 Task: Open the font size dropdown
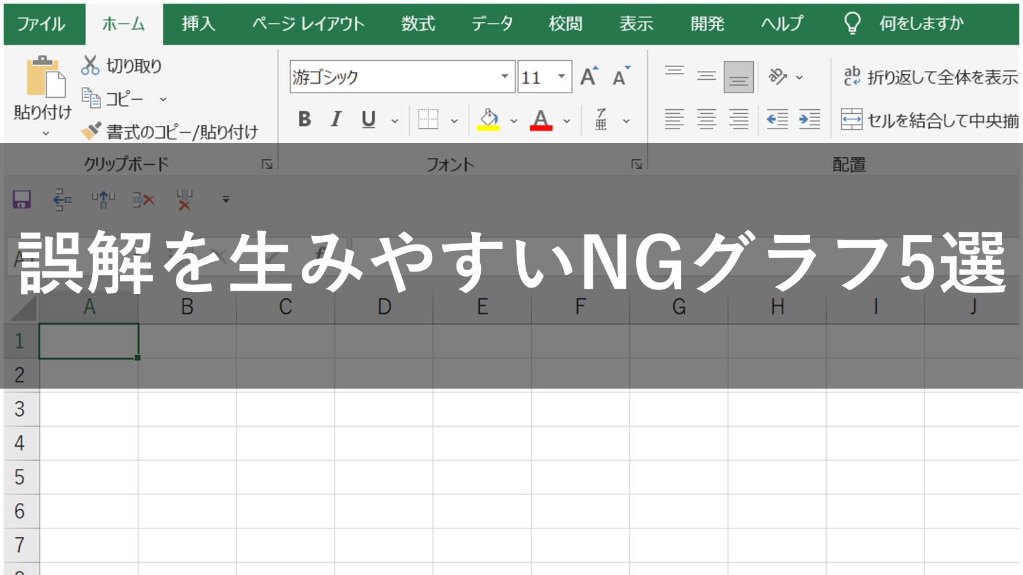tap(561, 77)
